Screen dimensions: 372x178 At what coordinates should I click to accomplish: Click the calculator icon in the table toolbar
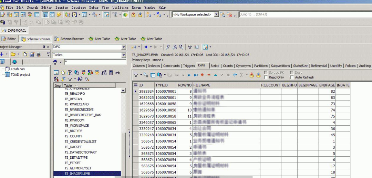tap(111, 73)
